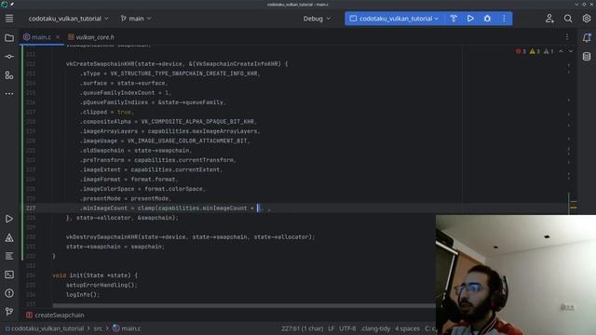Open the Messages tool window icon
This screenshot has height=335, width=596.
[x=9, y=256]
